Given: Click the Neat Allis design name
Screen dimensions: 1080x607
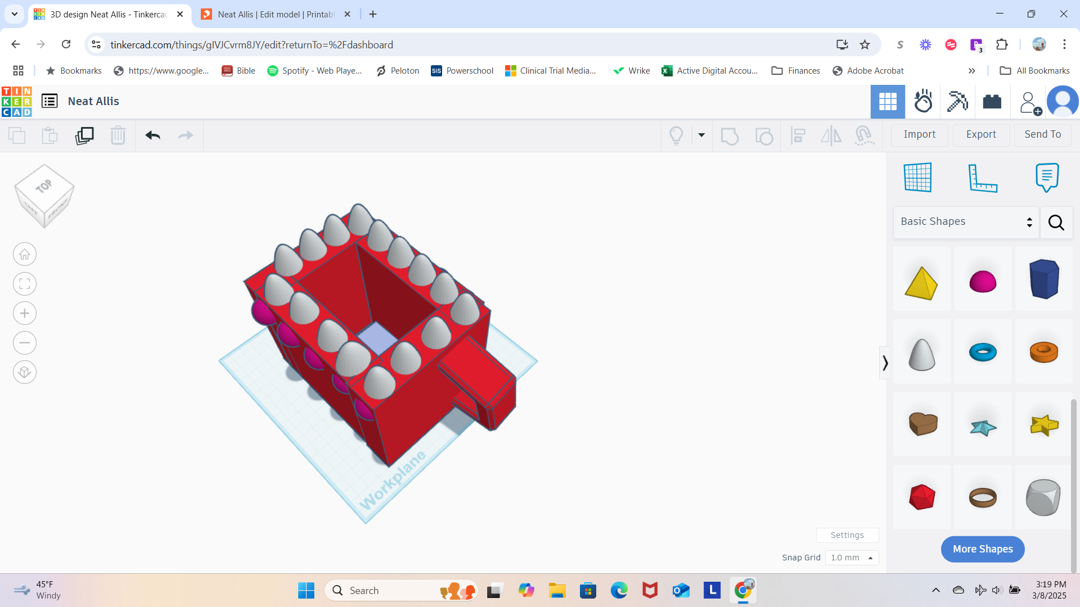Looking at the screenshot, I should 93,101.
